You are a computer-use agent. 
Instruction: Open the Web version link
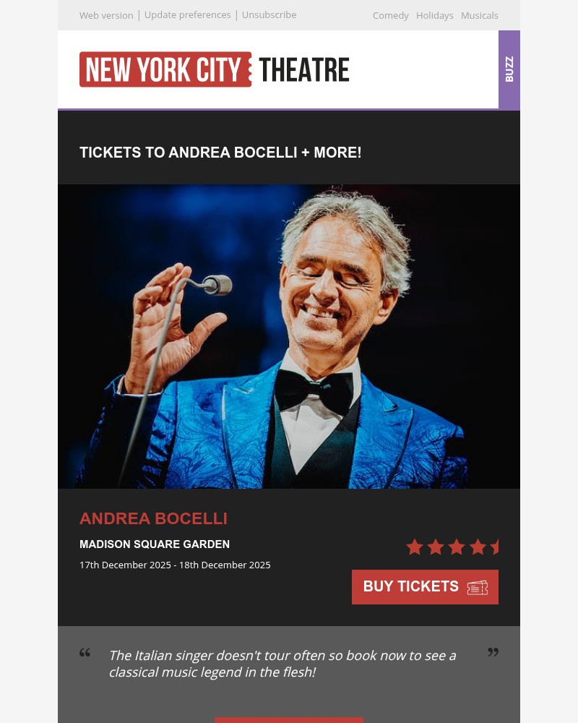coord(106,15)
